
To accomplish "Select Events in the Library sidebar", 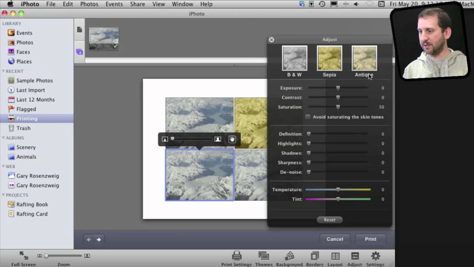I will coord(24,33).
